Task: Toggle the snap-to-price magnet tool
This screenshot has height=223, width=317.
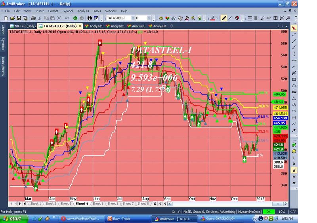Action: (237, 18)
